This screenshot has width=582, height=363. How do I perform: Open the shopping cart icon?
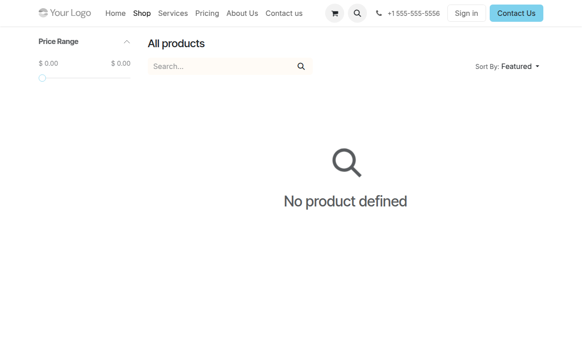(x=335, y=14)
